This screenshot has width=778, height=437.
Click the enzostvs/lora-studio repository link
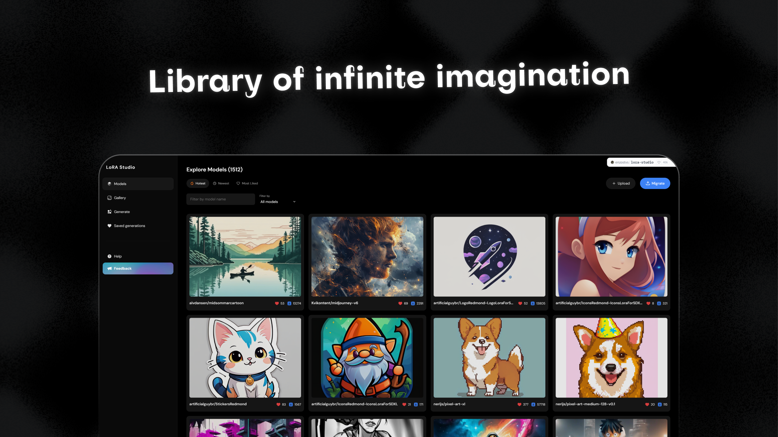click(634, 162)
